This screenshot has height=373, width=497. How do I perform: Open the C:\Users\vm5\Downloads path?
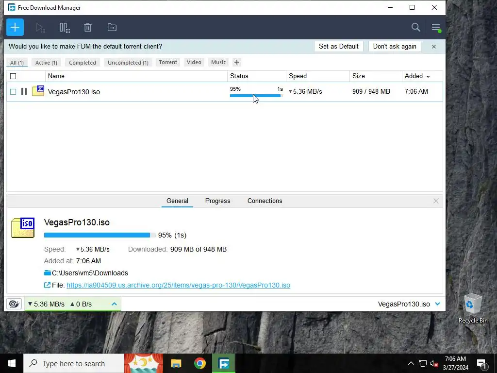click(x=90, y=273)
